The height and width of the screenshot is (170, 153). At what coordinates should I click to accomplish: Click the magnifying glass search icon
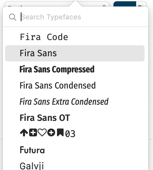tap(13, 17)
